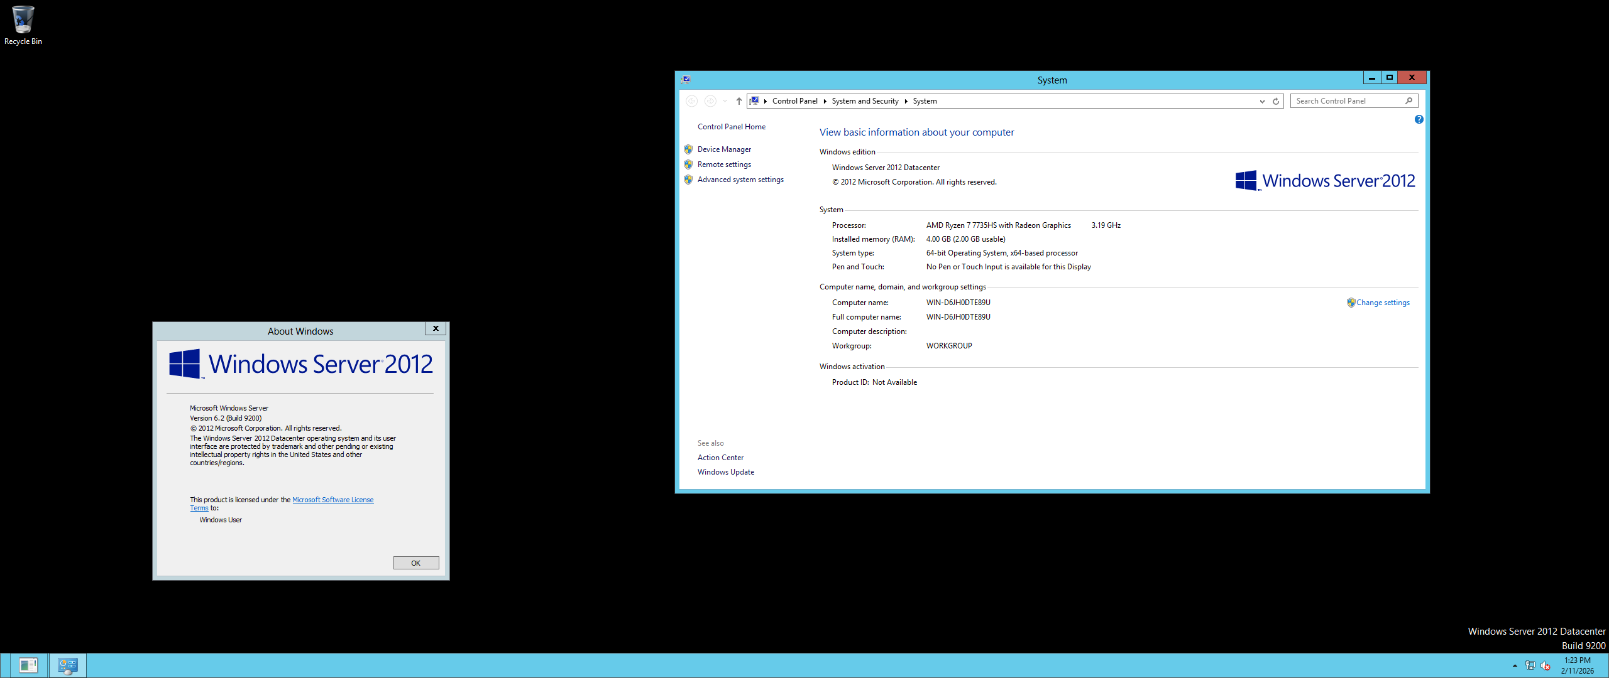Open Microsoft Software License link
The height and width of the screenshot is (678, 1609).
pyautogui.click(x=332, y=500)
